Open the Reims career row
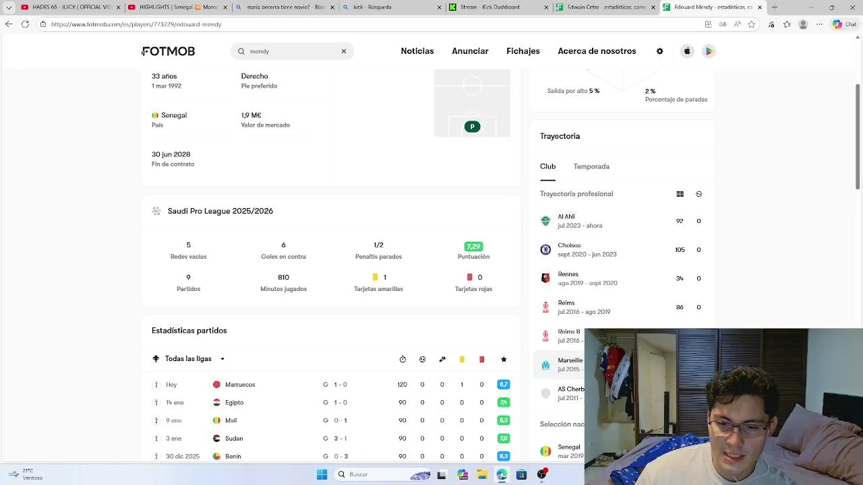 (x=622, y=307)
